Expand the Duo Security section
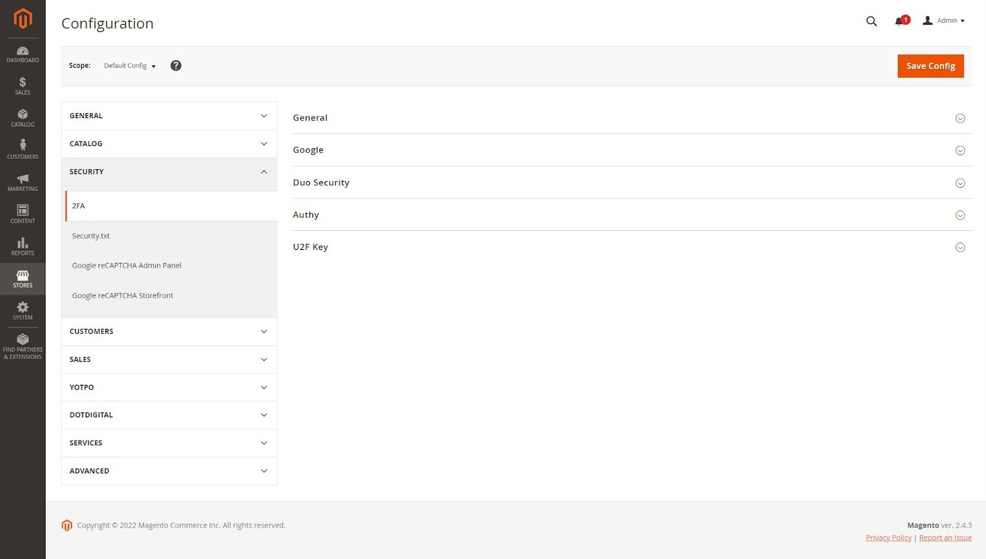Image resolution: width=986 pixels, height=559 pixels. 632,183
